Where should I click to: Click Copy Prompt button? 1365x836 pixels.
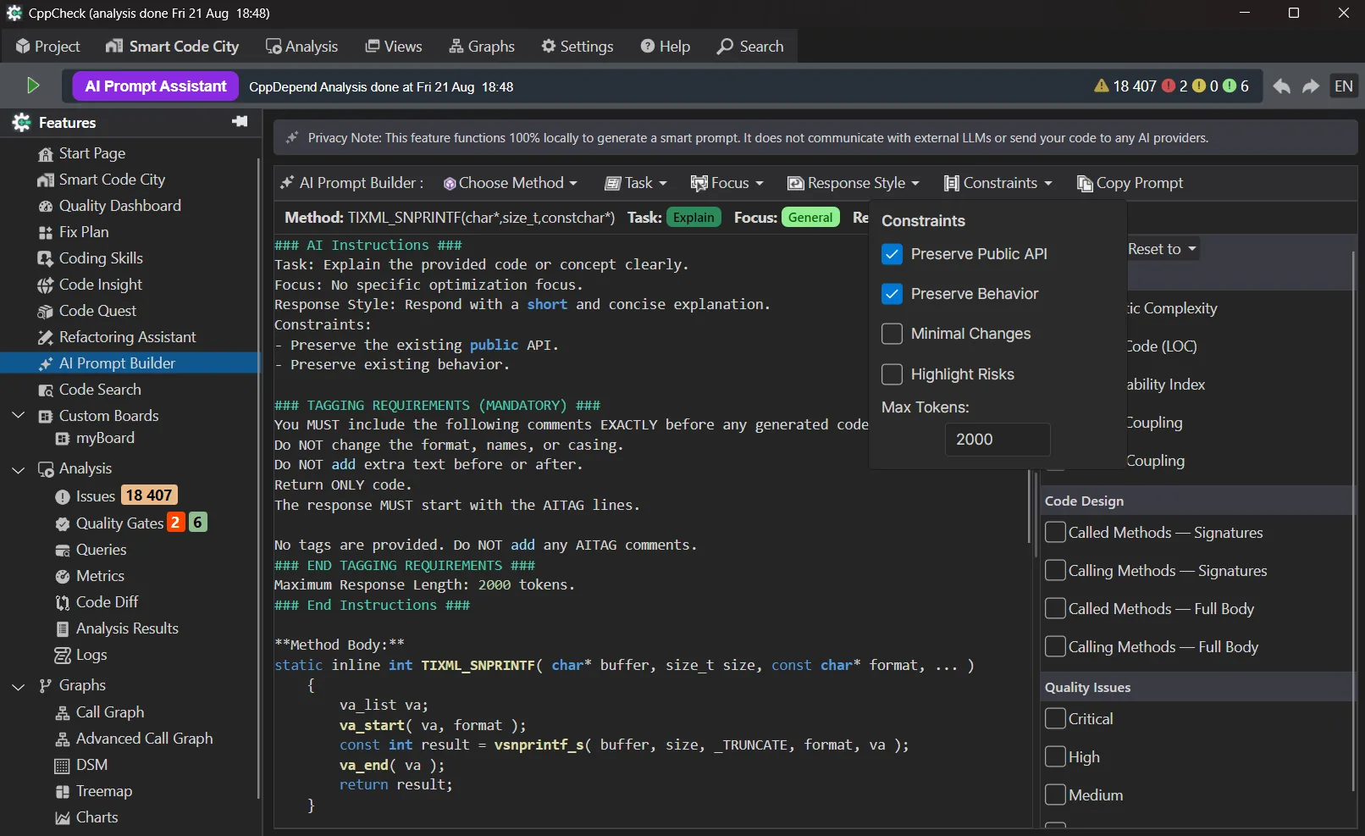(1130, 183)
